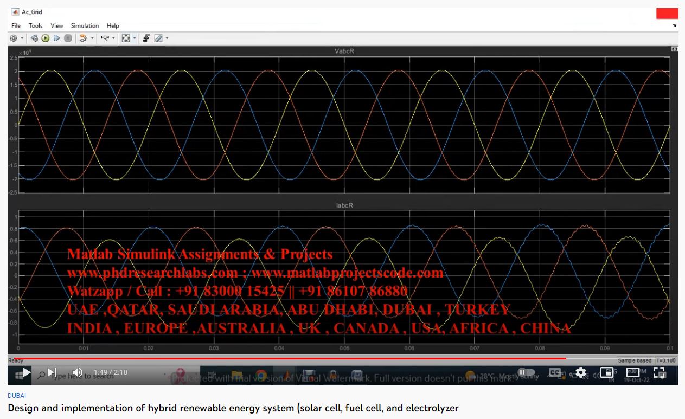The image size is (685, 419).
Task: Mute the video using the speaker icon
Action: click(x=78, y=372)
